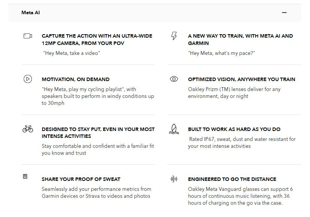Click the play circle icon
The image size is (310, 217).
pyautogui.click(x=28, y=79)
